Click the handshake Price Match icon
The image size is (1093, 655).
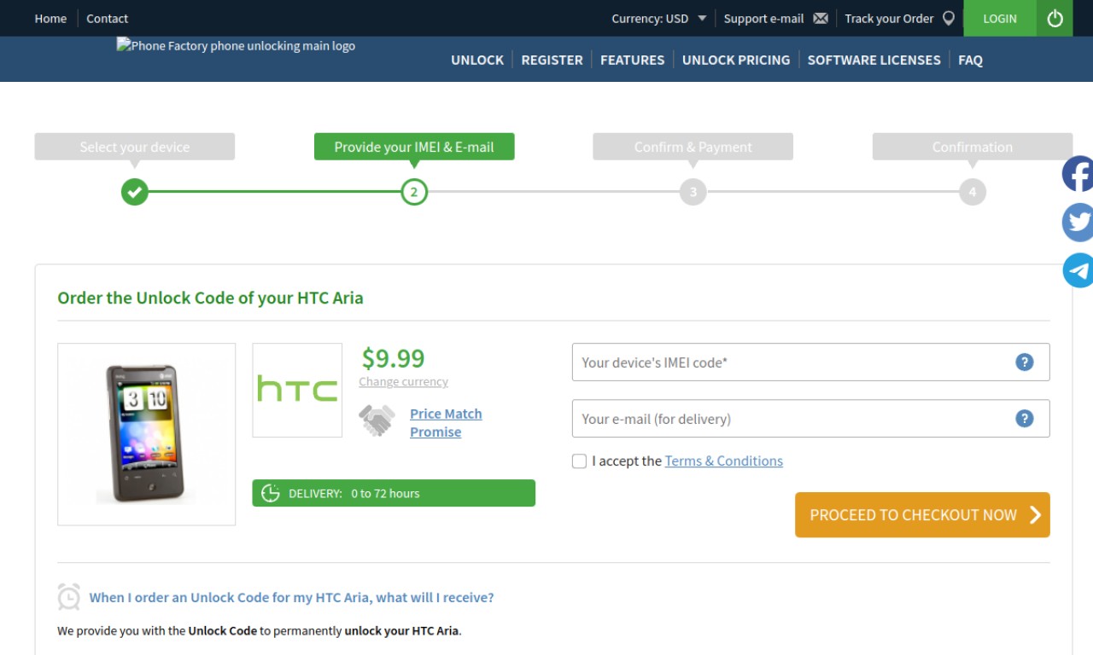(x=377, y=420)
